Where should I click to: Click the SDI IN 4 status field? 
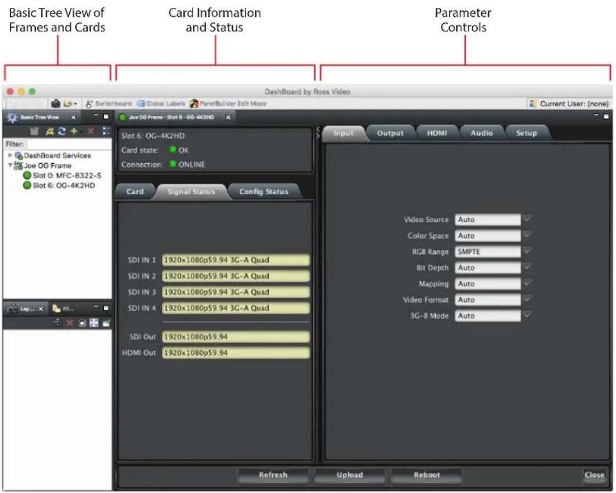click(x=236, y=308)
